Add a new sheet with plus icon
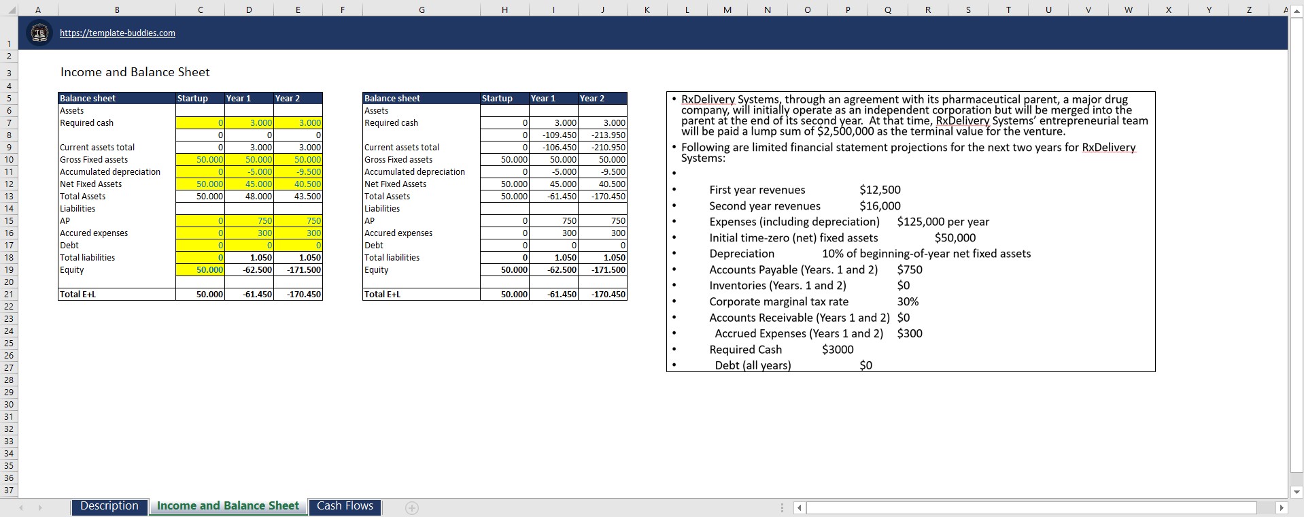 (x=411, y=507)
